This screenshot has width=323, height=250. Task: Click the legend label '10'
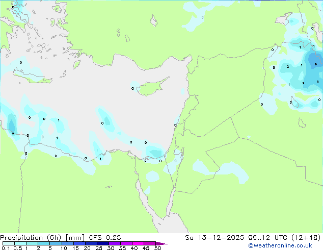64,248
